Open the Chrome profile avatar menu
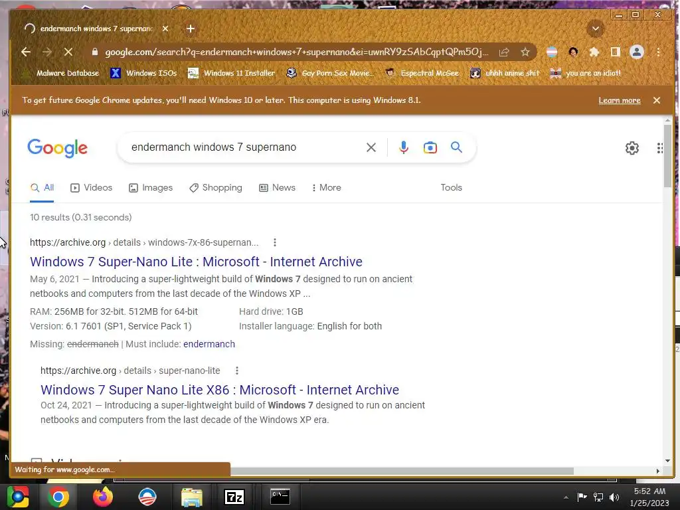680x510 pixels. click(637, 52)
